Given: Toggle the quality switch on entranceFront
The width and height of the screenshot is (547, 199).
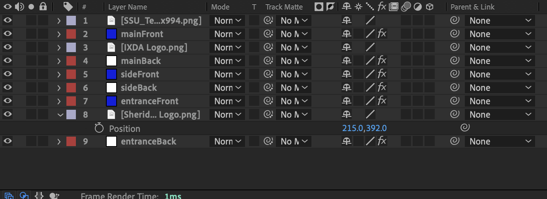Looking at the screenshot, I should pyautogui.click(x=370, y=101).
